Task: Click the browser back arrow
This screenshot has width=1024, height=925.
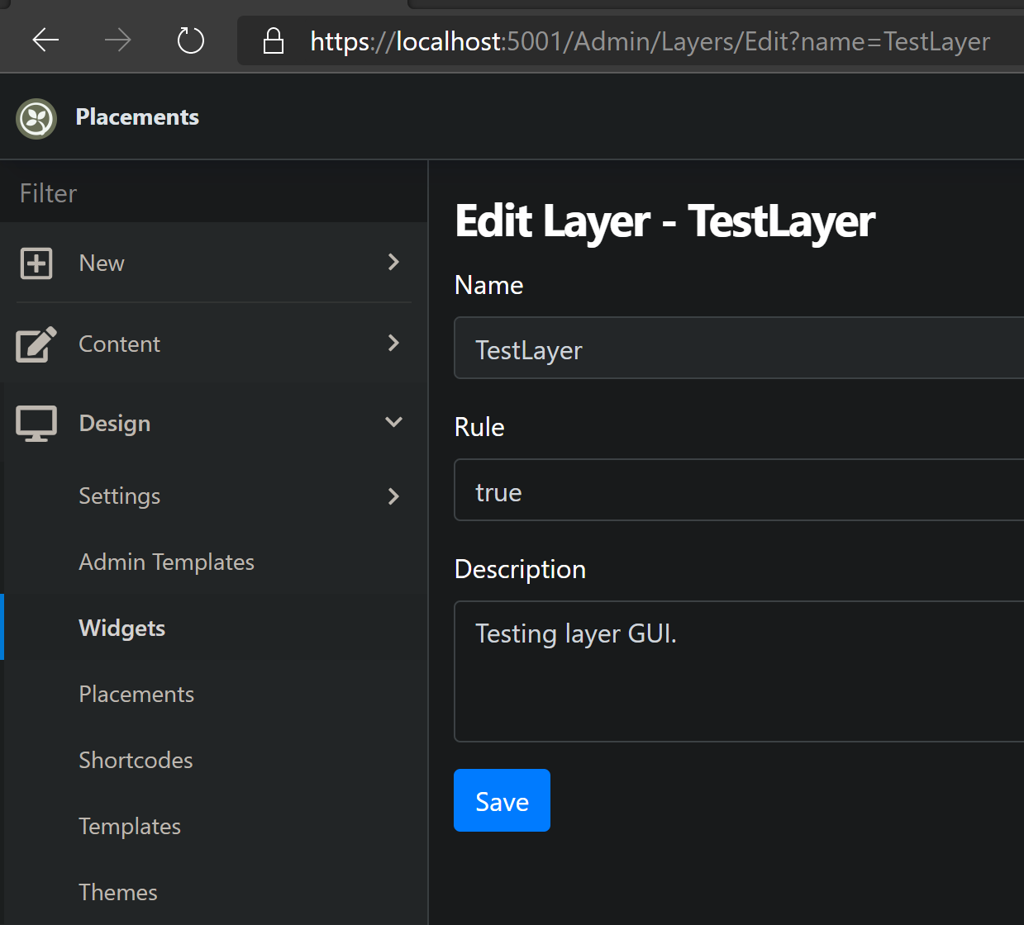Action: pos(45,40)
